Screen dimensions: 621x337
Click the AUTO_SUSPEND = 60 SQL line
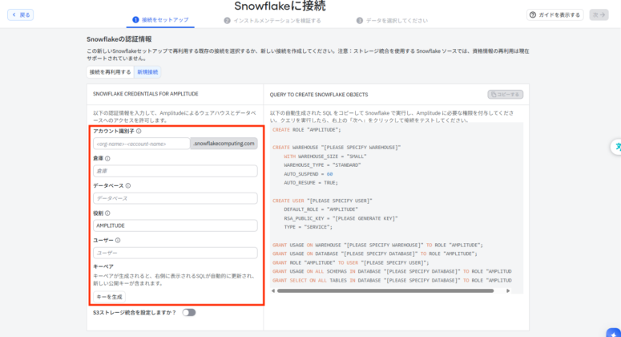[308, 174]
